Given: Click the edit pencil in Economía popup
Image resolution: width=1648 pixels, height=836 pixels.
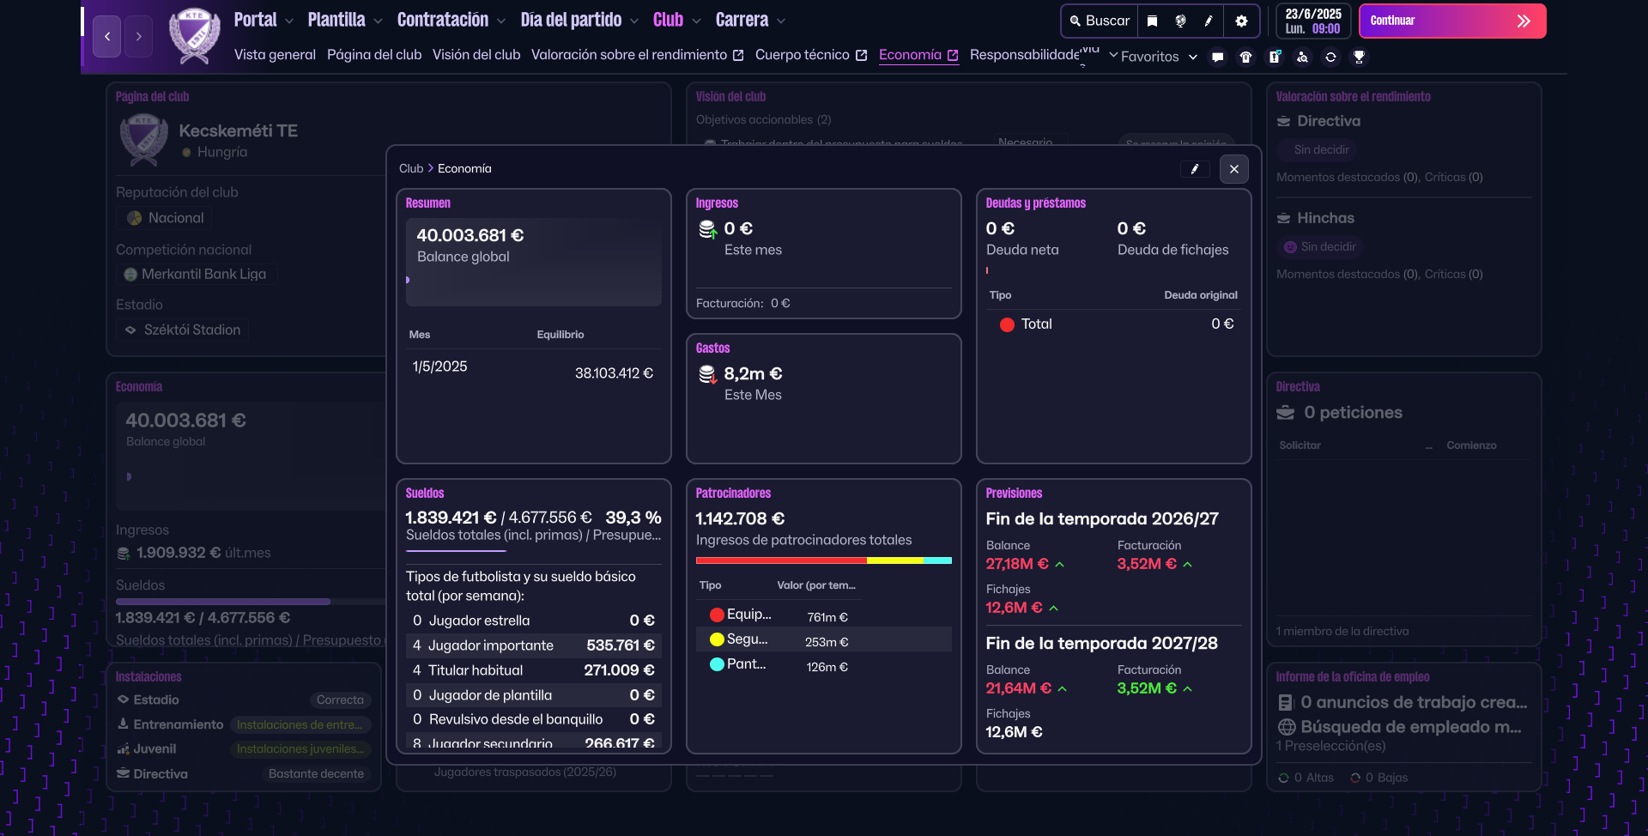Looking at the screenshot, I should (x=1194, y=169).
